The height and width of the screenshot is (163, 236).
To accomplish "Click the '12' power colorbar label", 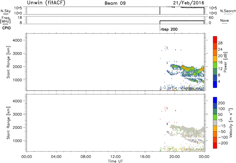I will tap(220, 69).
